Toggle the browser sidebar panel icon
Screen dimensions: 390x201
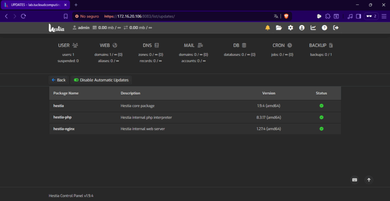[x=358, y=16]
